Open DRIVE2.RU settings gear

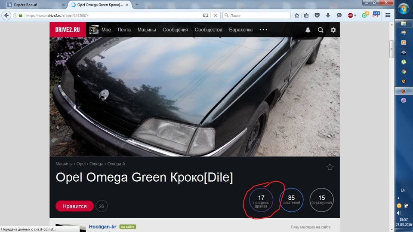coord(333,30)
